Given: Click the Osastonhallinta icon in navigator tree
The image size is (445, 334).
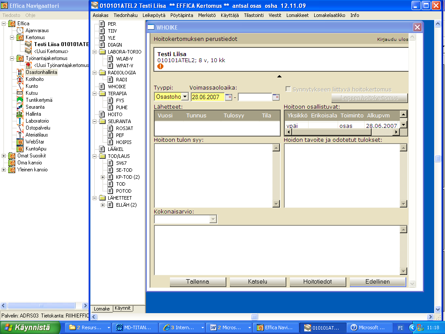Looking at the screenshot, I should [20, 72].
